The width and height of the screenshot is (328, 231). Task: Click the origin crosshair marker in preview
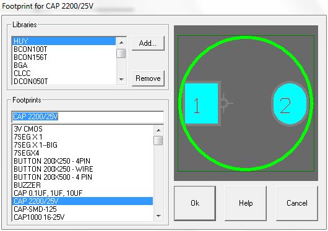(x=224, y=103)
